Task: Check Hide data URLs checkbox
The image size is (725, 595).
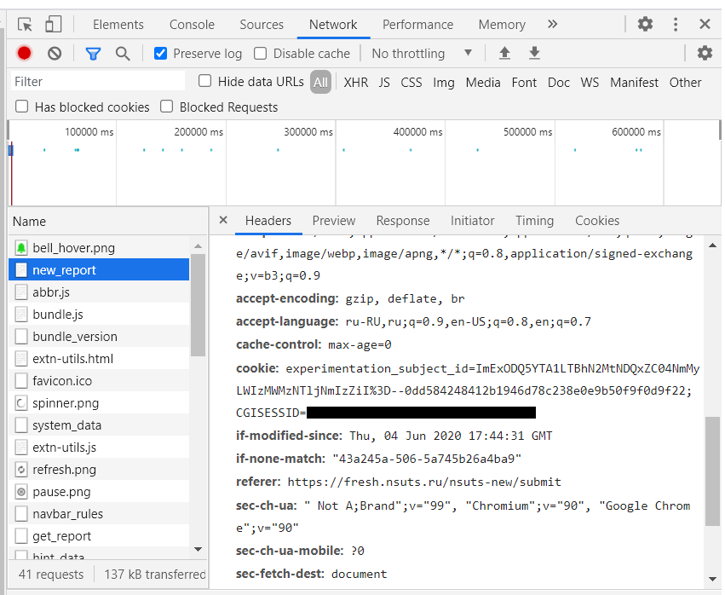Action: 204,82
